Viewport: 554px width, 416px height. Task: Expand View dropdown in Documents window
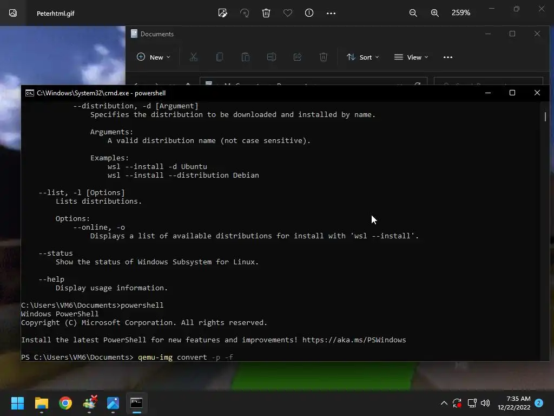[411, 57]
